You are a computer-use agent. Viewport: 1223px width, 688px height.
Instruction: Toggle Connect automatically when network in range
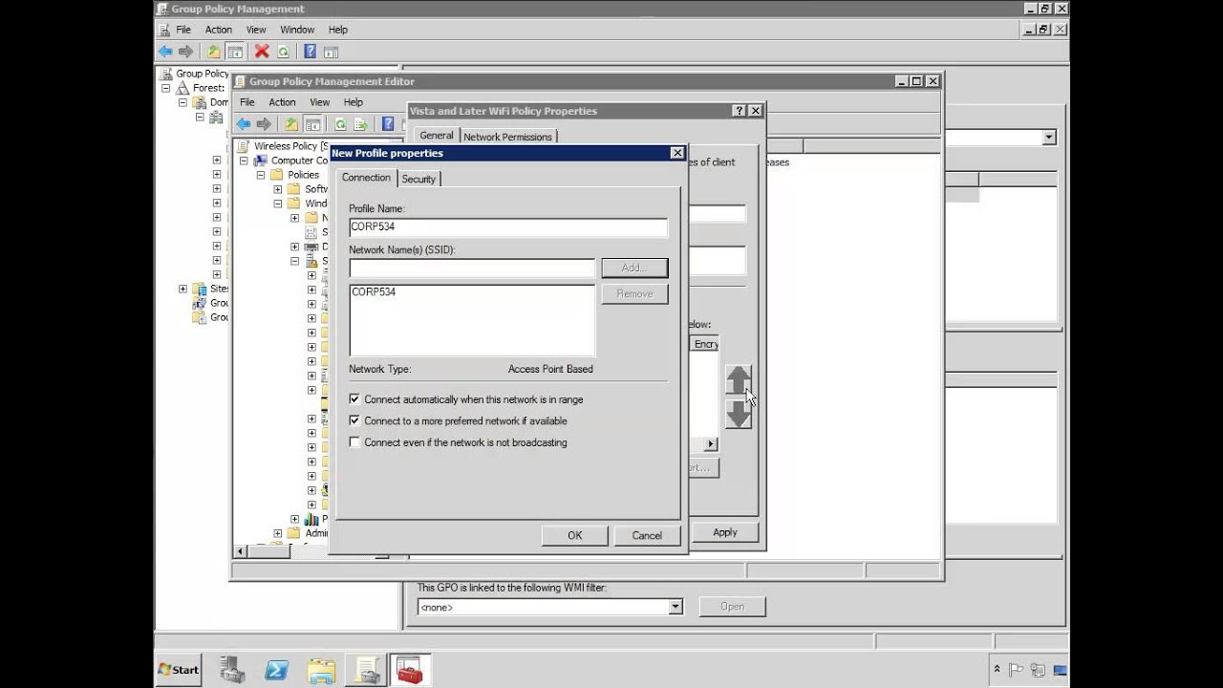point(354,399)
